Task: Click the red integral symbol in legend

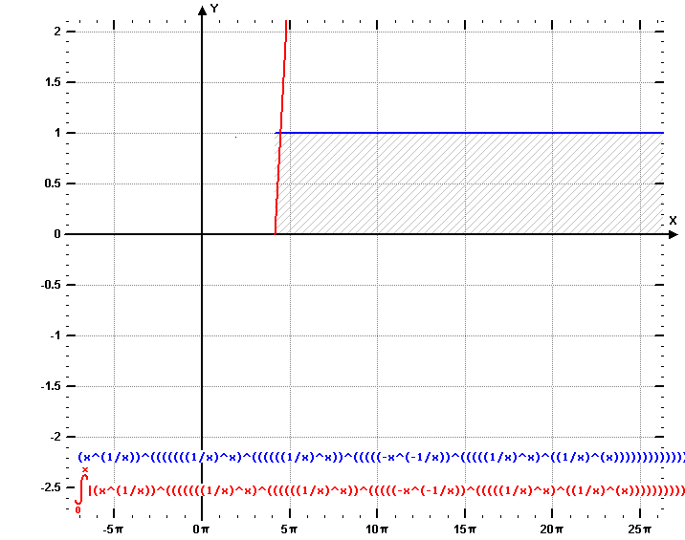Action: [81, 489]
